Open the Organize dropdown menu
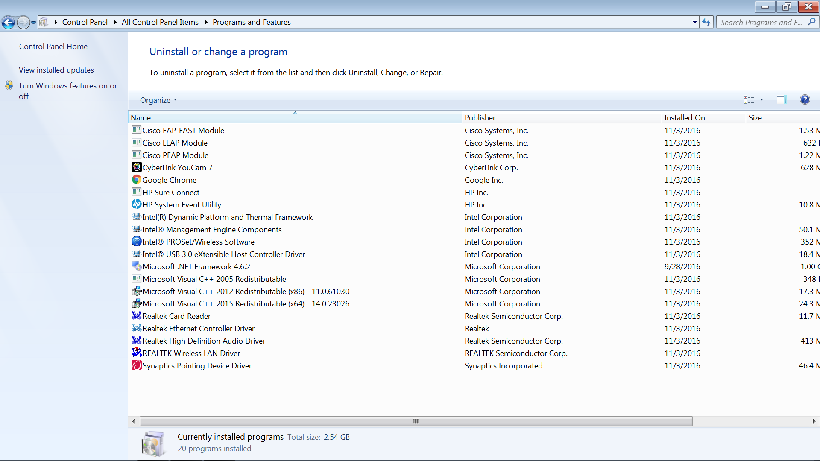820x461 pixels. click(x=158, y=100)
